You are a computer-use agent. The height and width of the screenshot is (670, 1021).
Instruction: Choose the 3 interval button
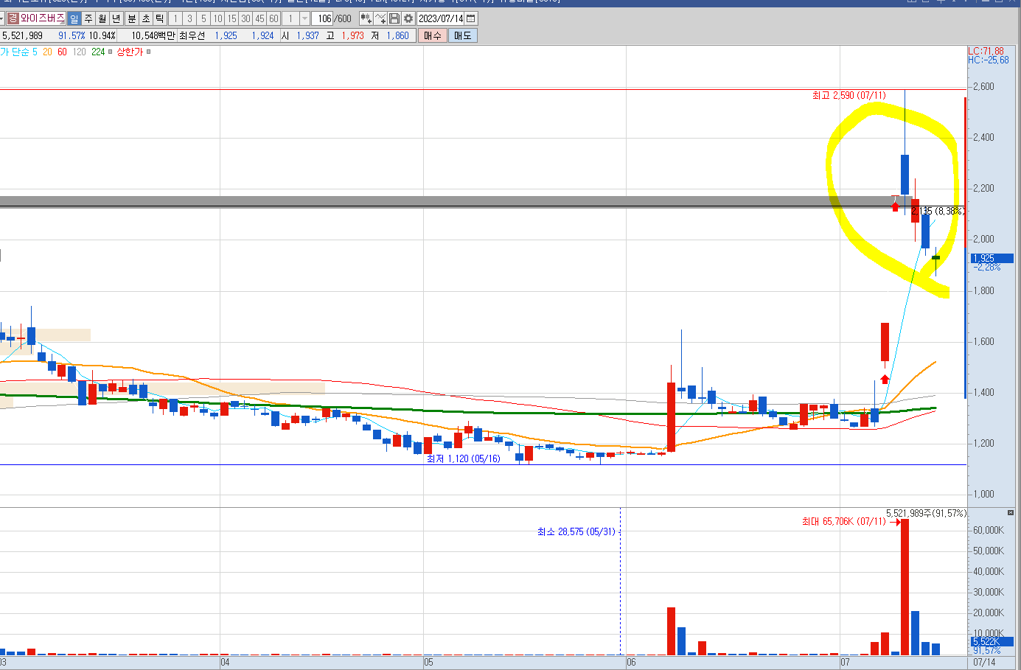pyautogui.click(x=189, y=18)
